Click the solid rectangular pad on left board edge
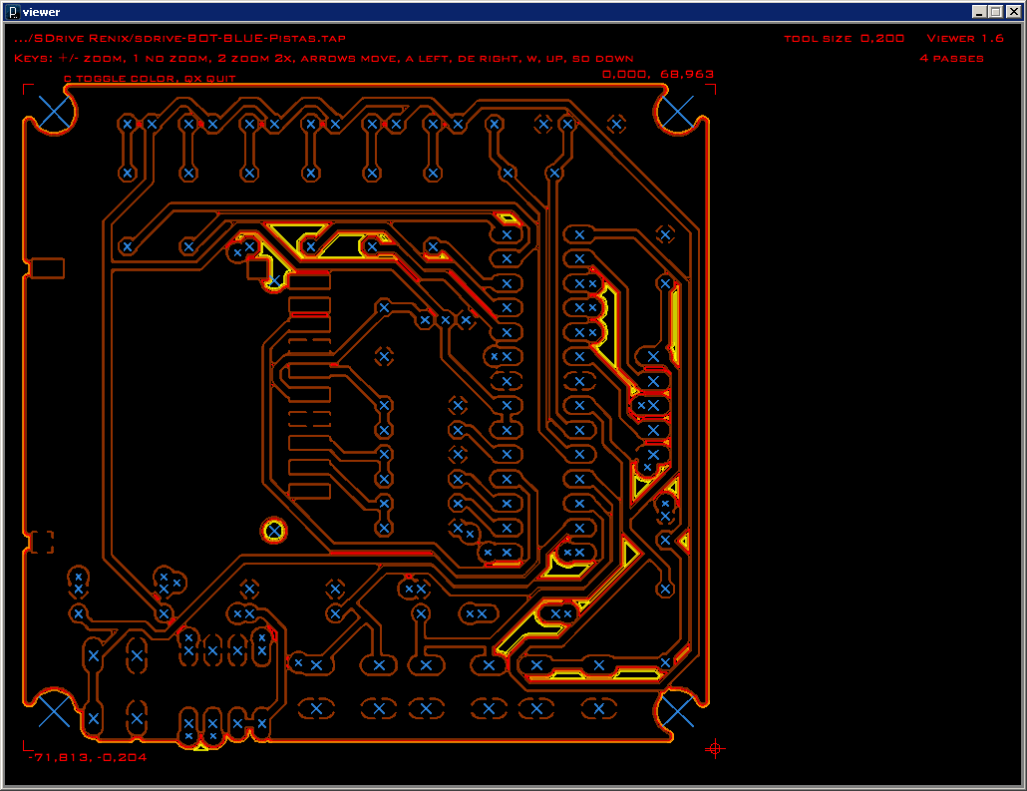The image size is (1027, 791). 47,268
